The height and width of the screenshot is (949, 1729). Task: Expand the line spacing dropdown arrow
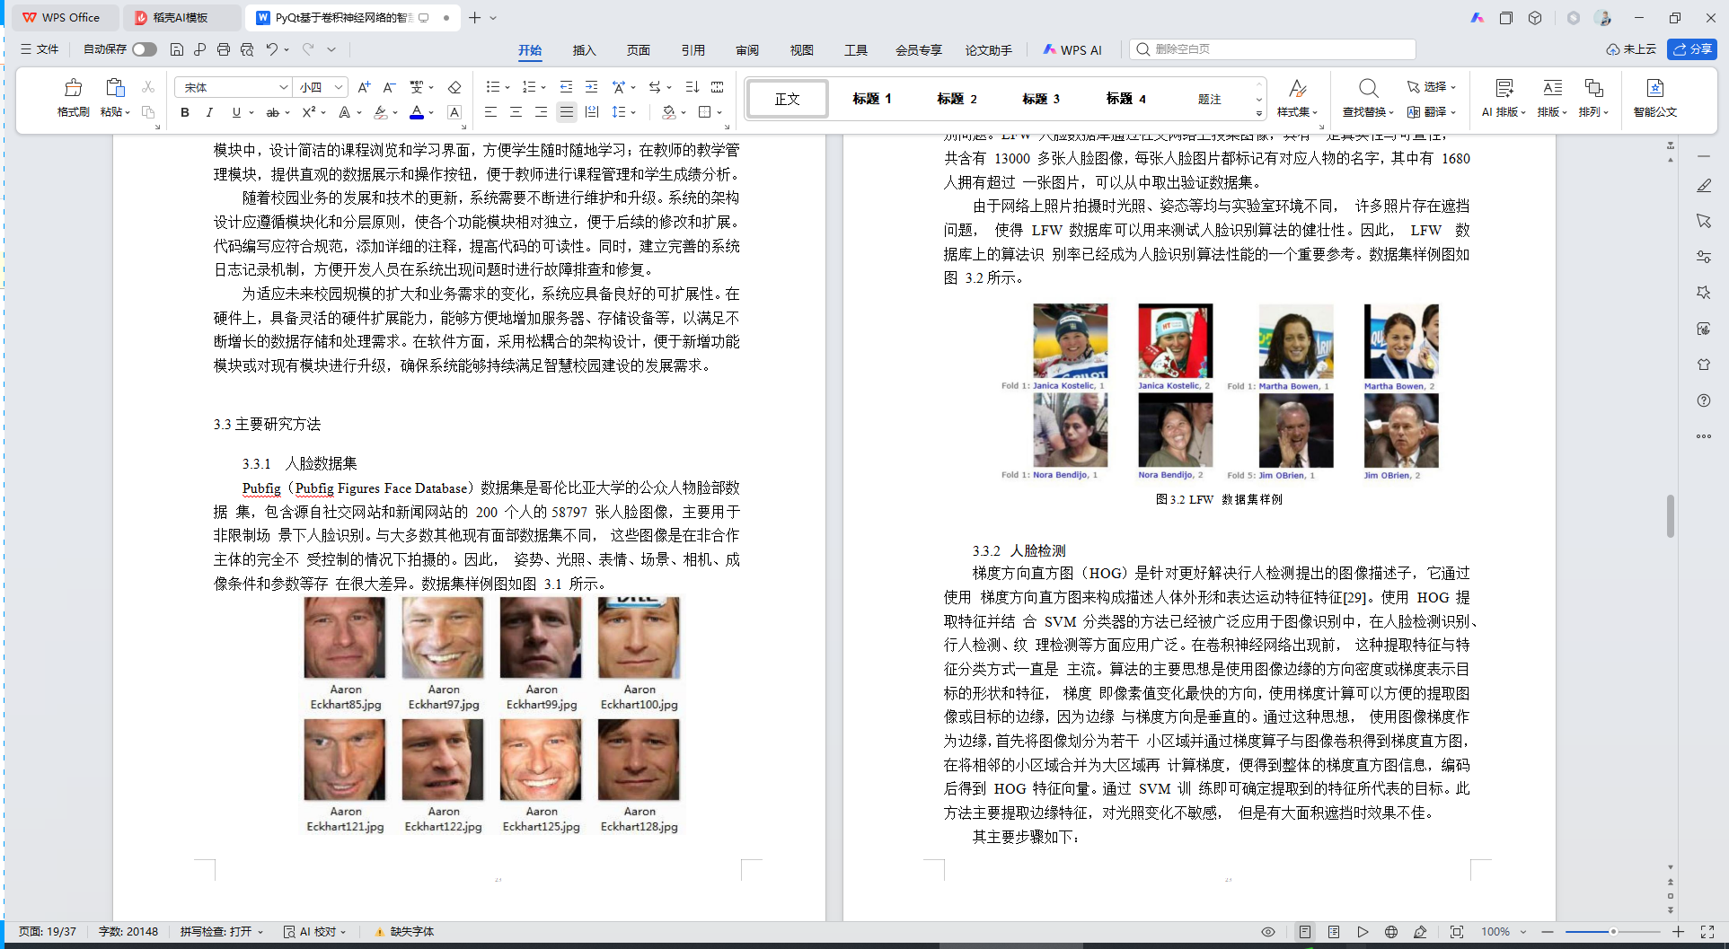click(633, 113)
